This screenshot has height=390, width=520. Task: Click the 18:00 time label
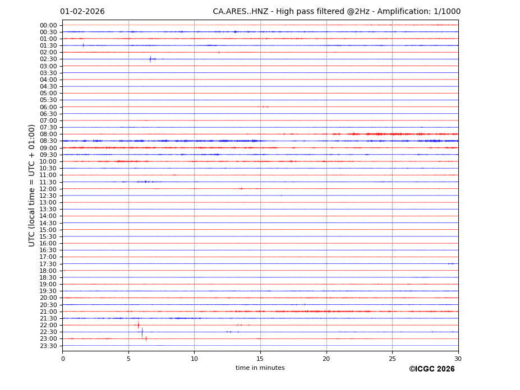48,271
